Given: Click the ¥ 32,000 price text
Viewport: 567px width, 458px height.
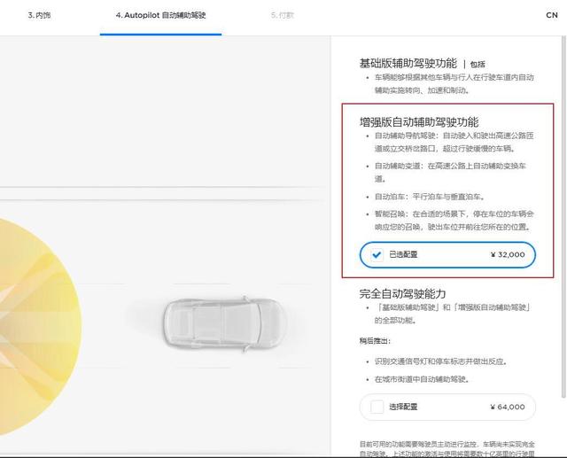Looking at the screenshot, I should (508, 255).
